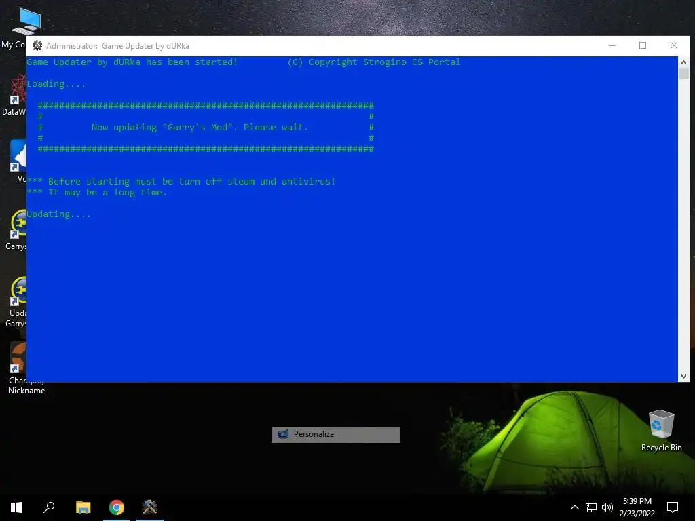Viewport: 695px width, 521px height.
Task: Click 'Before starting must be turn off steam' line
Action: 181,182
